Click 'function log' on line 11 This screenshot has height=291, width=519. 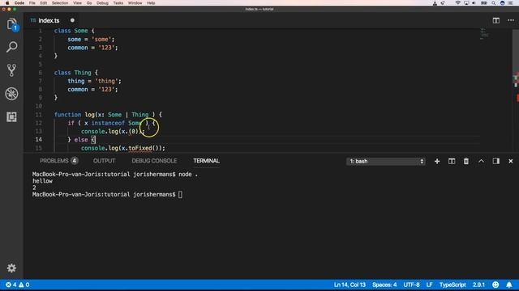click(75, 115)
